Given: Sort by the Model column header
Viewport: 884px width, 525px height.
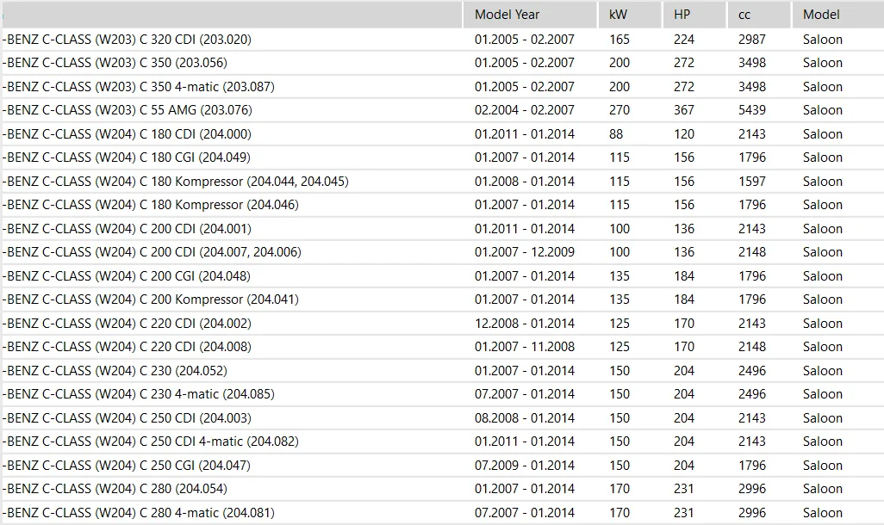Looking at the screenshot, I should click(837, 15).
